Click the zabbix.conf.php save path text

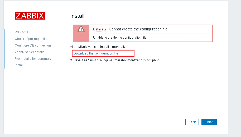pos(116,60)
